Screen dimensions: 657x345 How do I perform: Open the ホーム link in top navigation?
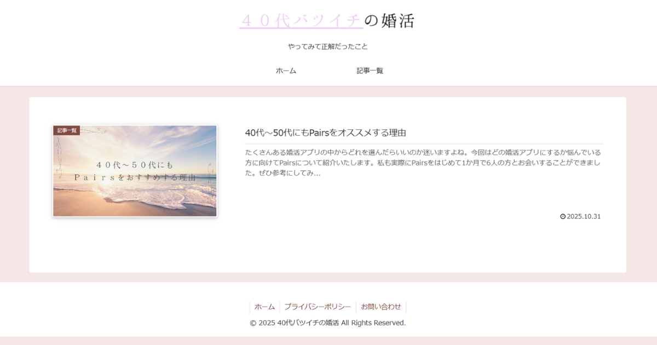[x=286, y=71]
